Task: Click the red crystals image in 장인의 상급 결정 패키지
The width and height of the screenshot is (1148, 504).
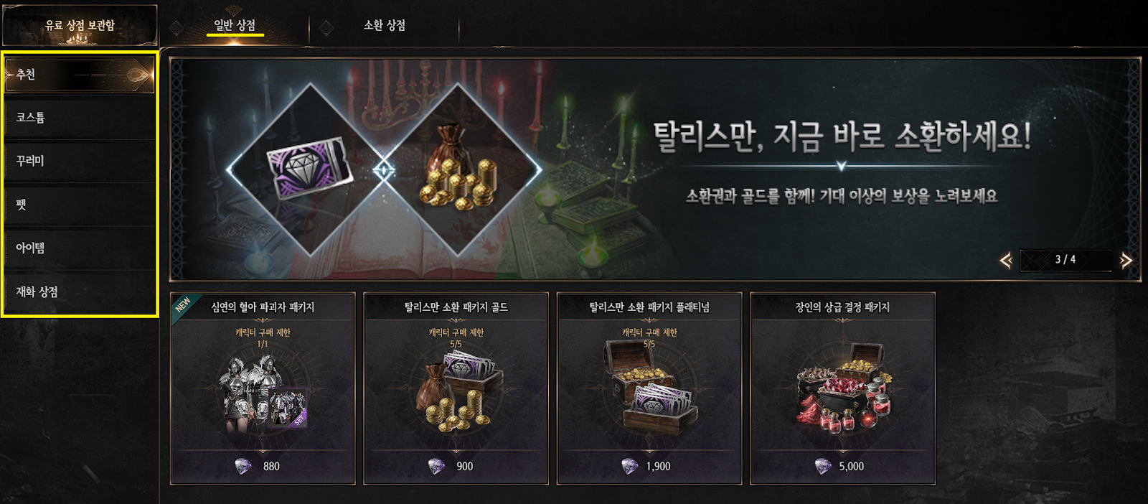Action: pyautogui.click(x=843, y=389)
